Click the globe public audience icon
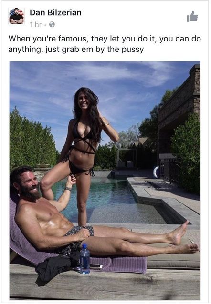This screenshot has width=211, height=304. (52, 24)
